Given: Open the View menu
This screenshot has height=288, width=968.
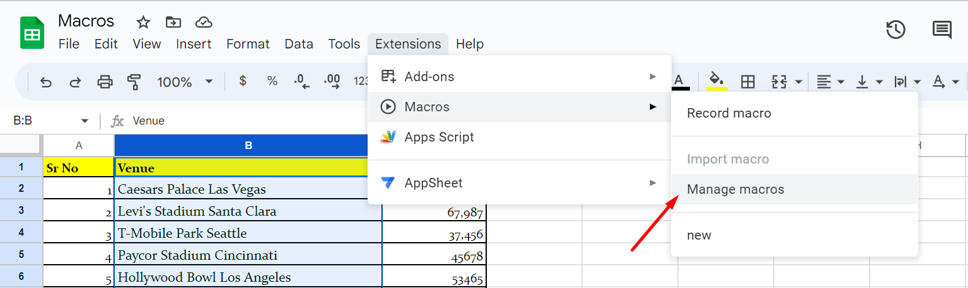Looking at the screenshot, I should point(147,44).
